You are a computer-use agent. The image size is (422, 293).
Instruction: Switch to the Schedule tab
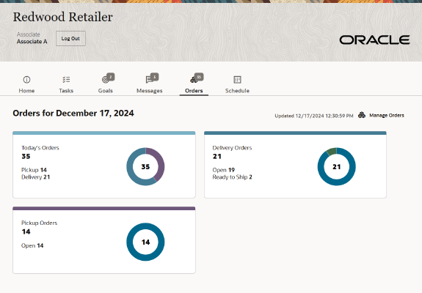[x=237, y=84]
